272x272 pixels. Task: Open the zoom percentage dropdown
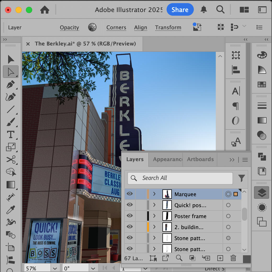(55, 268)
